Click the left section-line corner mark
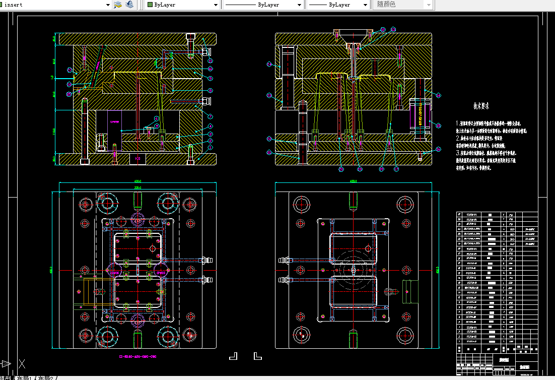This screenshot has height=380, width=555. (233, 356)
